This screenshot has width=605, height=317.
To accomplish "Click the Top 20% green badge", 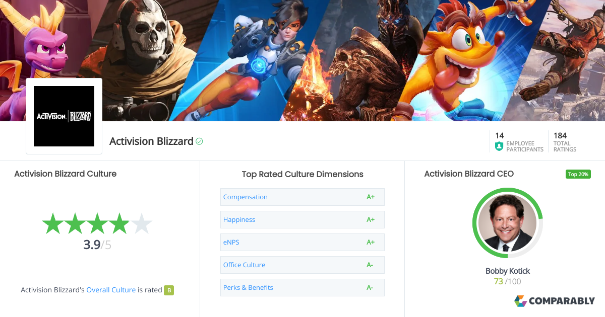I will click(x=578, y=174).
